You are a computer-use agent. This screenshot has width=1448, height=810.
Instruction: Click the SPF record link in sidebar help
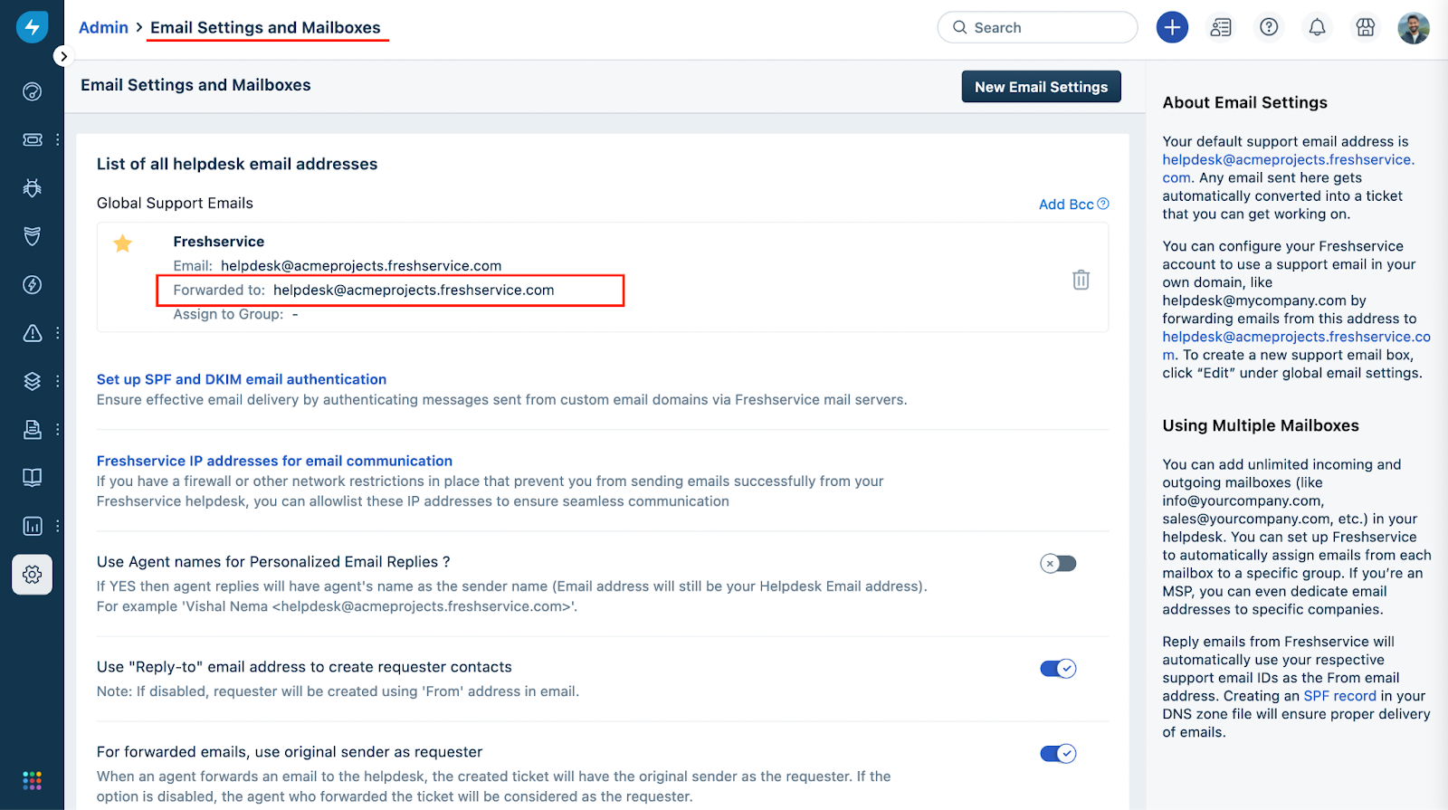click(1339, 696)
